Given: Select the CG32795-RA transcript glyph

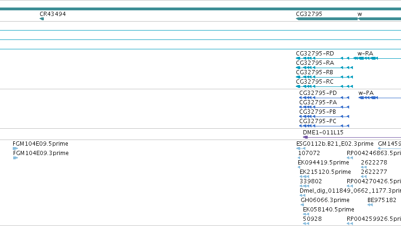Looking at the screenshot, I should click(324, 68).
